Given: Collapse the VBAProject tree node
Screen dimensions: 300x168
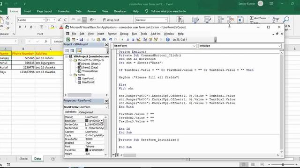Looking at the screenshot, I should (67, 56).
